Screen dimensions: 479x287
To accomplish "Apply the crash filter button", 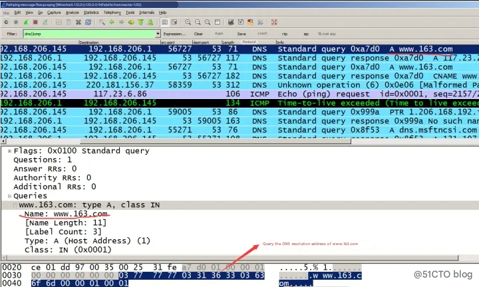I will [262, 33].
